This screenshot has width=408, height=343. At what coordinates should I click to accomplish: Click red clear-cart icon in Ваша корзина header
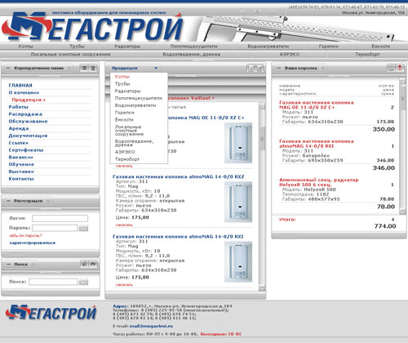400,68
